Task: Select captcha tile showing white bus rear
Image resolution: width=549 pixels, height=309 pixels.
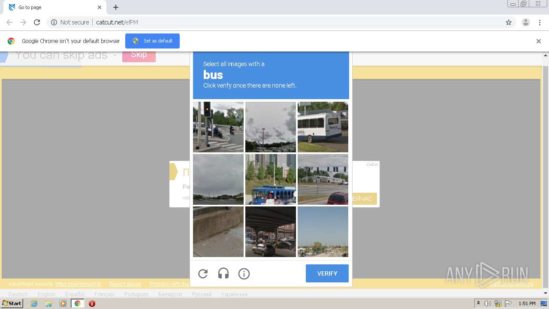Action: point(323,127)
